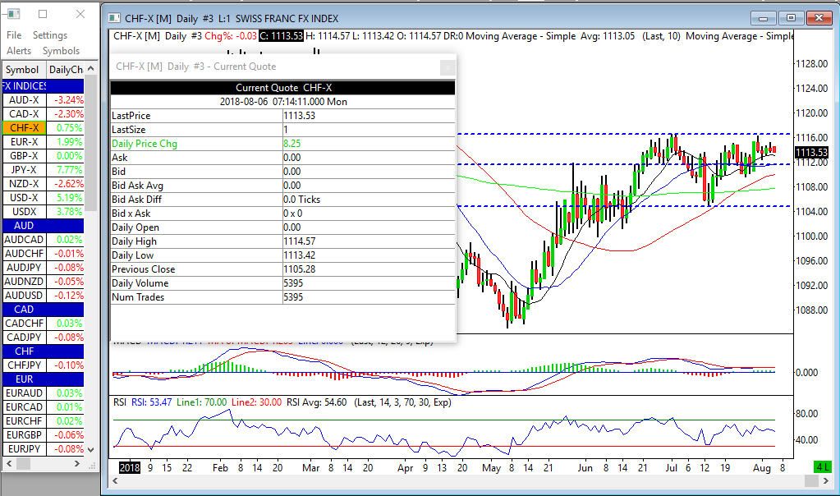Maximize the CHF-X chart window
840x496 pixels.
click(x=791, y=18)
